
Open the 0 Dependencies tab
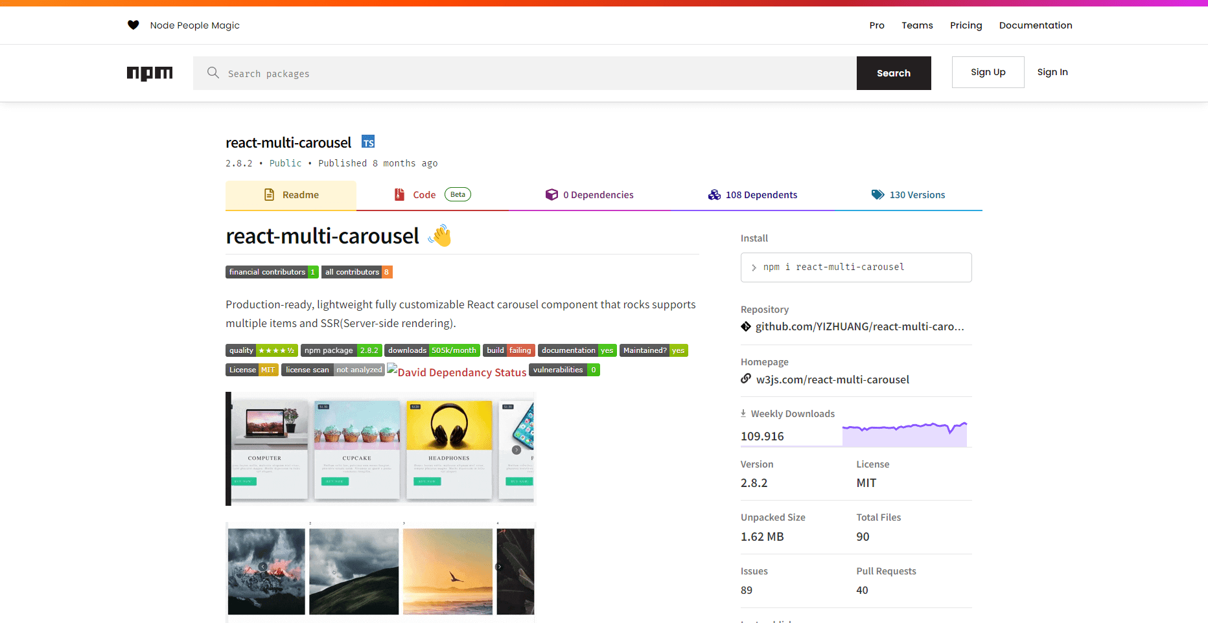pos(589,195)
